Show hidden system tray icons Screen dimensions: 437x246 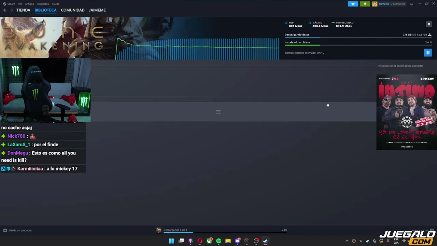click(x=347, y=241)
